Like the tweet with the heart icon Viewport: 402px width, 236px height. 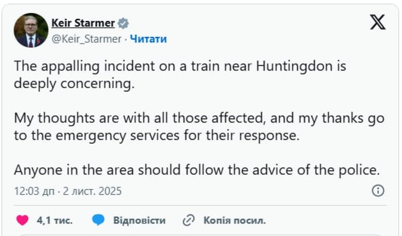tap(22, 220)
